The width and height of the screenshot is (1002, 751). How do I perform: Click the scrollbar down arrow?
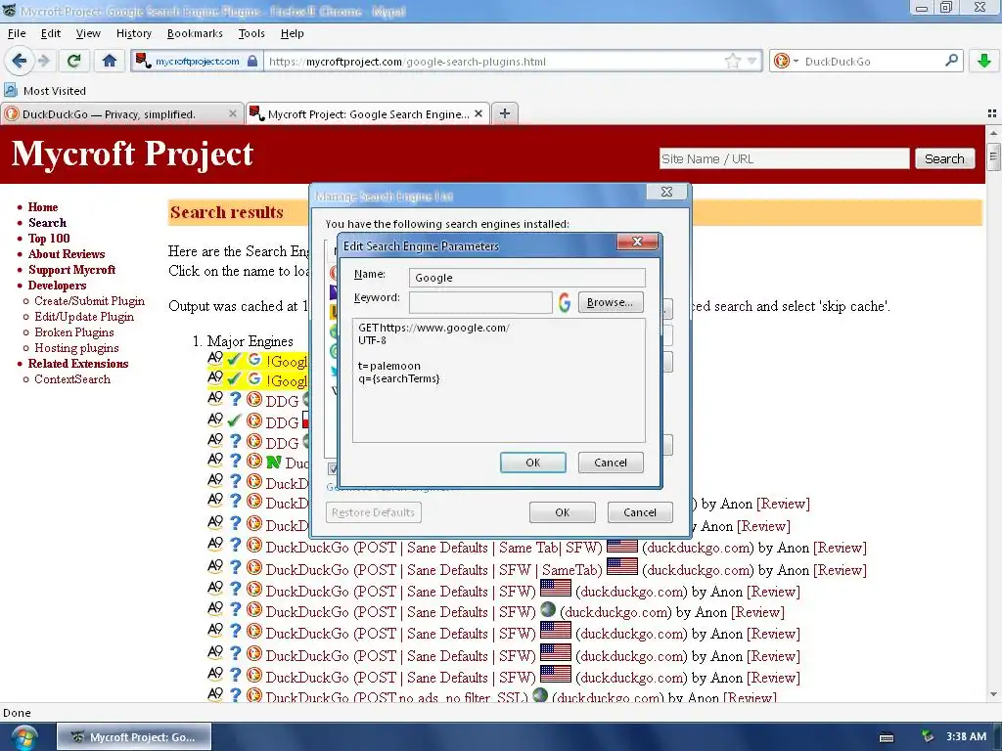pyautogui.click(x=993, y=694)
